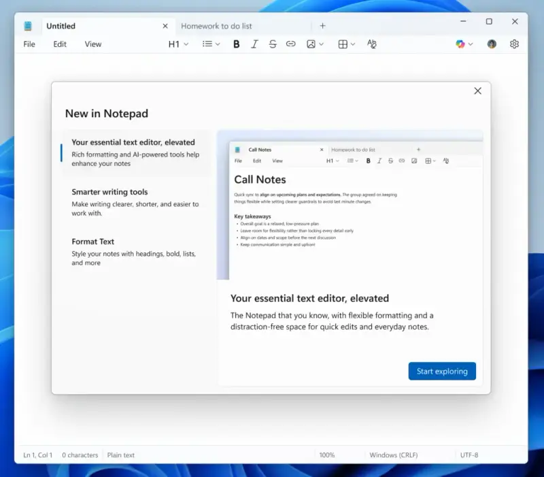
Task: Open the Edit menu
Action: point(59,44)
